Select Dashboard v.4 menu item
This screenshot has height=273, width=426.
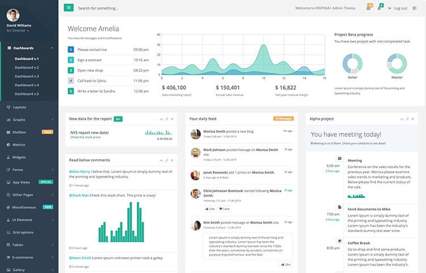(27, 85)
